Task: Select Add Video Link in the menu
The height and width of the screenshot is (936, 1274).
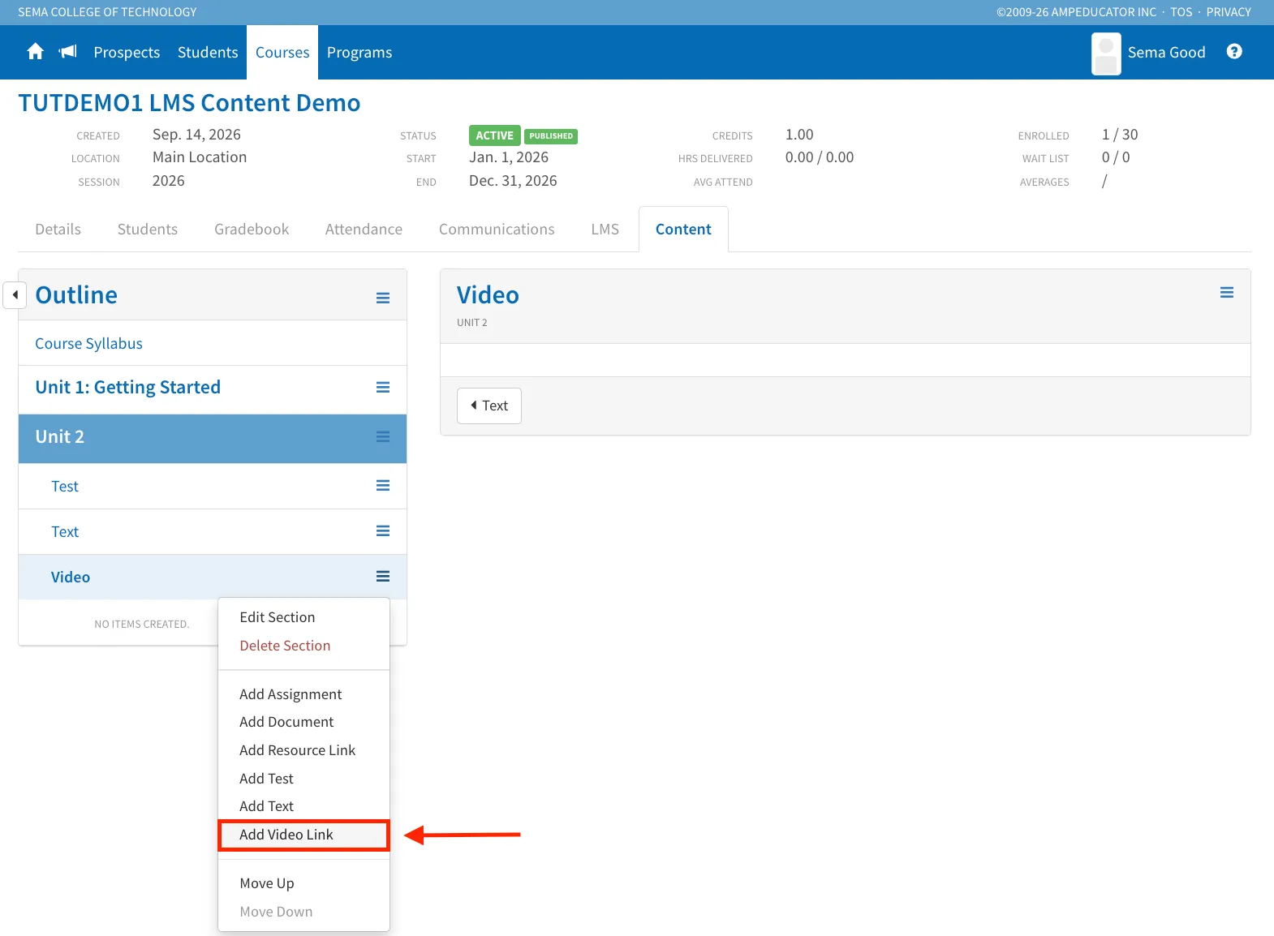Action: click(x=303, y=835)
